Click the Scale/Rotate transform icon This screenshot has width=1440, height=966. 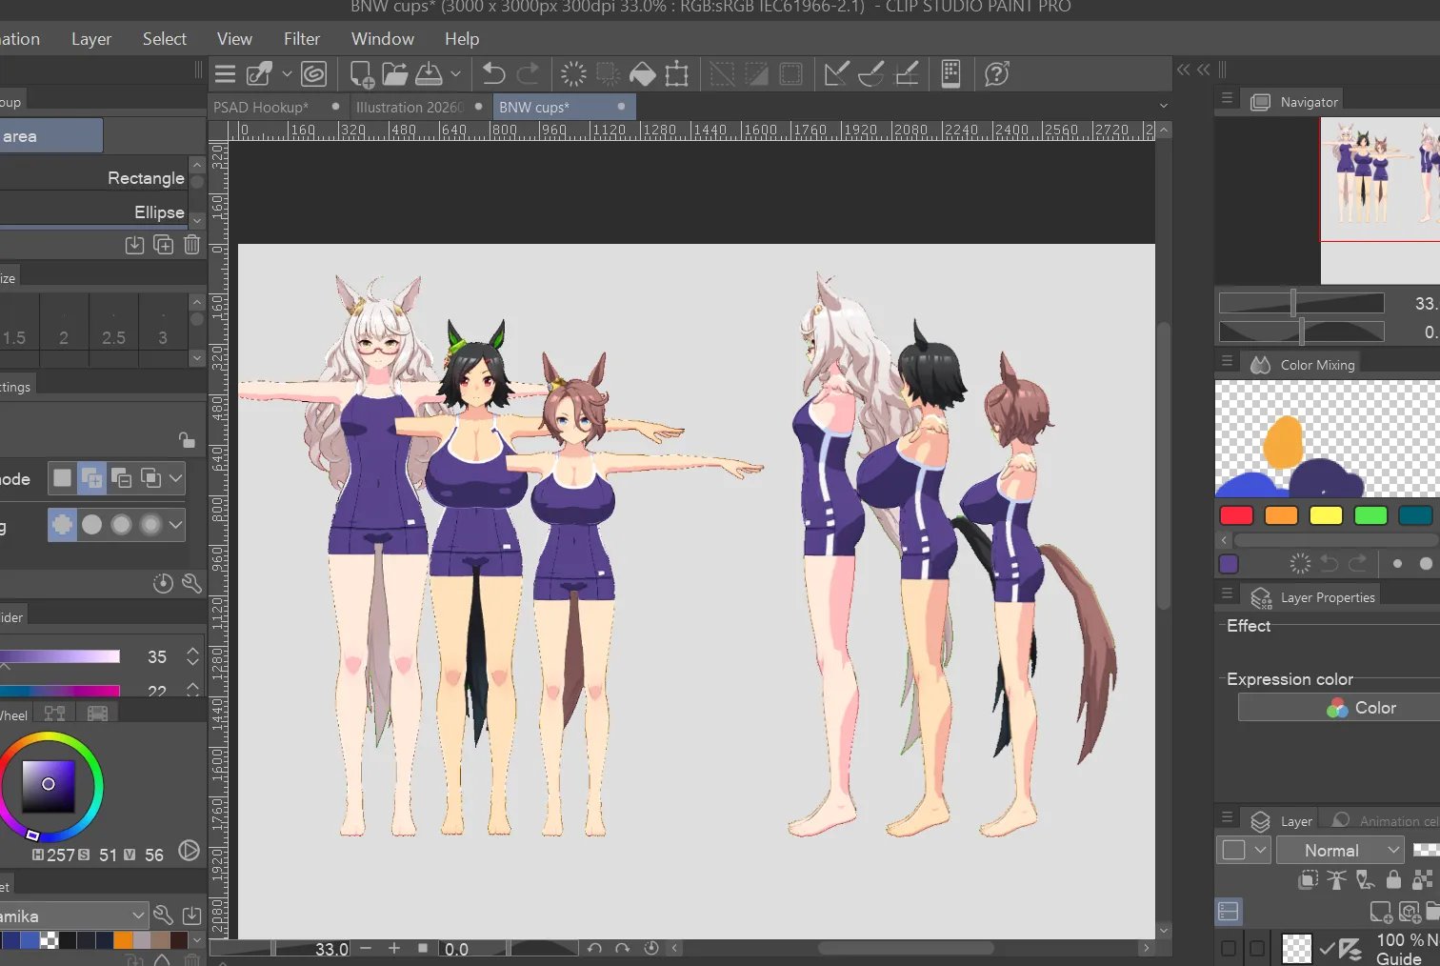(x=677, y=74)
